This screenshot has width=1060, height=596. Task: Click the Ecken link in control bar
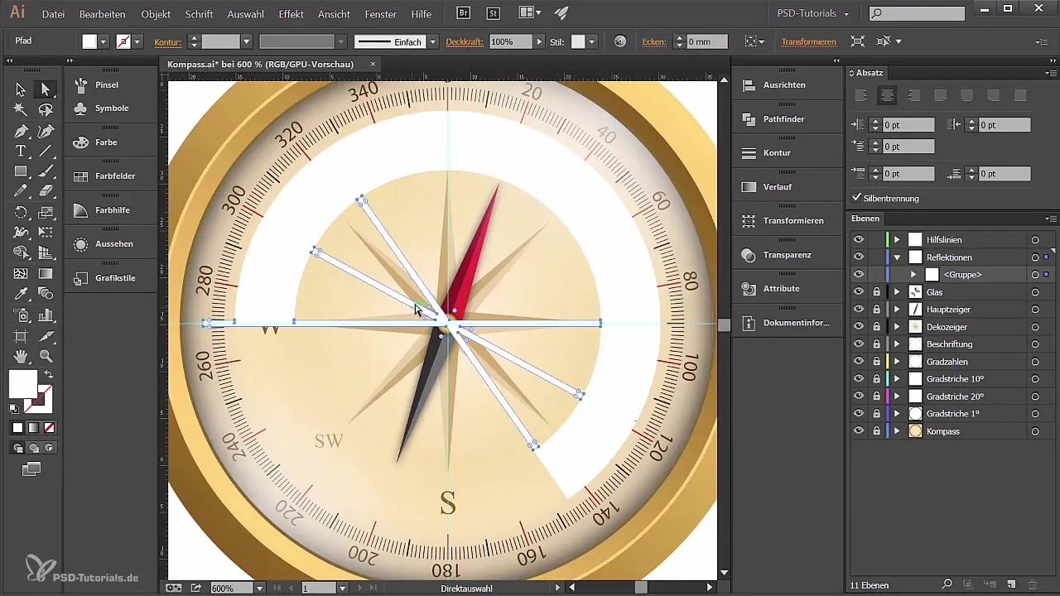pos(655,41)
